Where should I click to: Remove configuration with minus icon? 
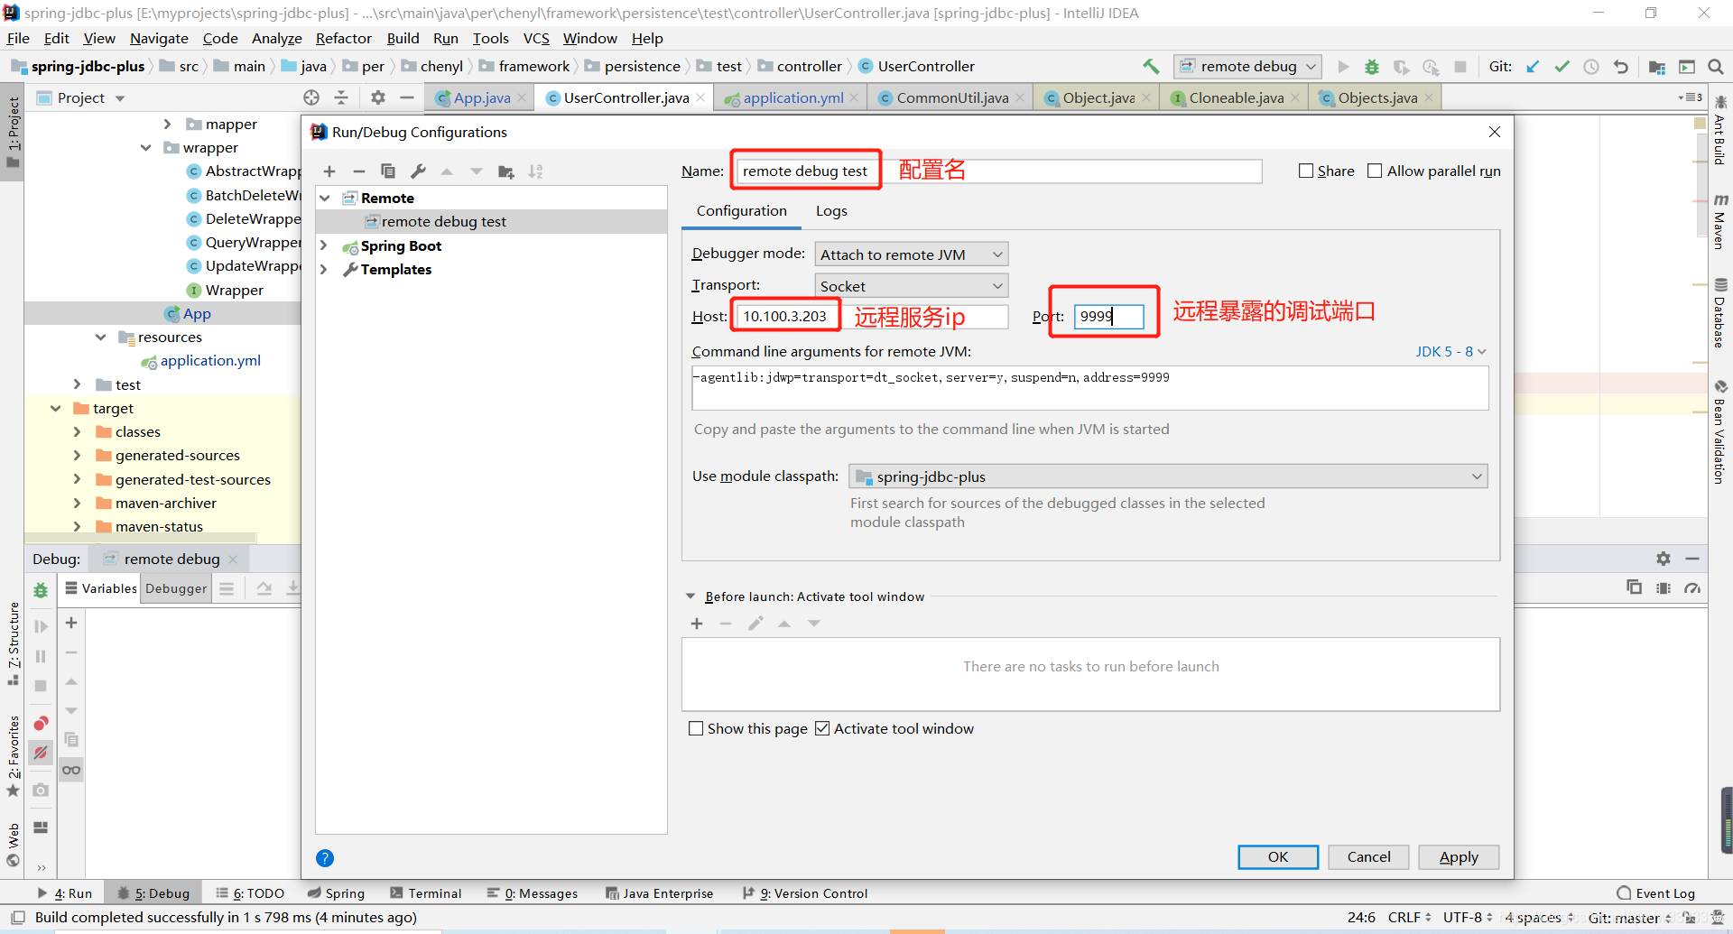[358, 171]
